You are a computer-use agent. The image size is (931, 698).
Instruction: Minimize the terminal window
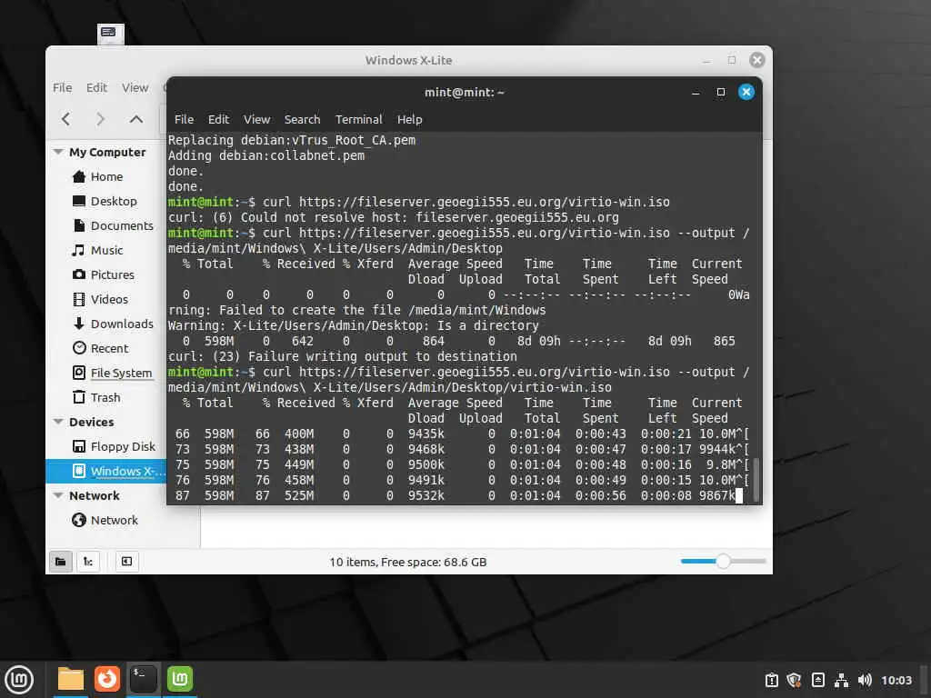click(696, 93)
